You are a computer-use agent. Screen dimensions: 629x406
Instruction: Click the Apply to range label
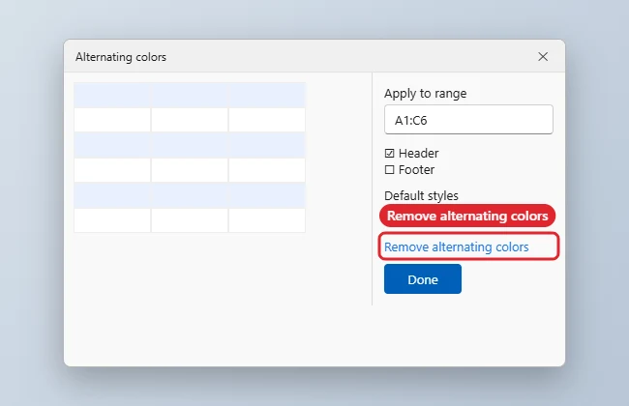coord(425,94)
